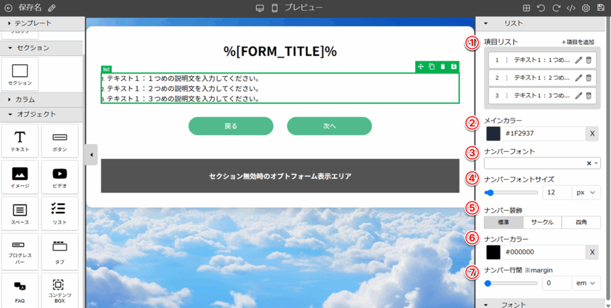Screen dimensions: 611x308
Task: Open the code view icon
Action: pyautogui.click(x=571, y=8)
